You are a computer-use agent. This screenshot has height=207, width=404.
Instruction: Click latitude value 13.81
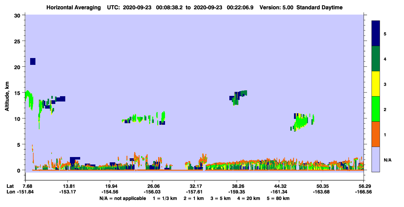click(x=68, y=186)
